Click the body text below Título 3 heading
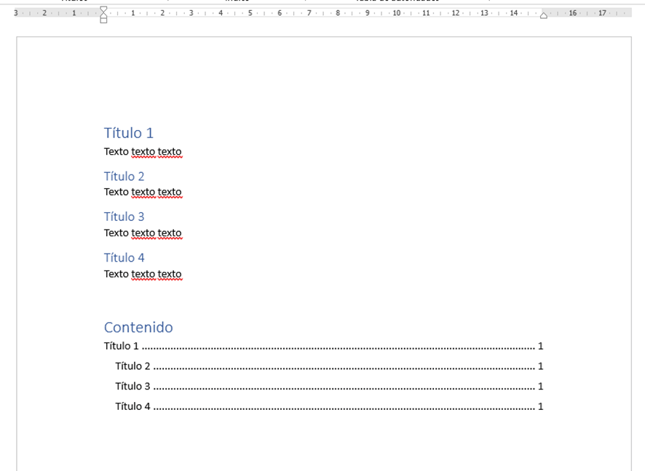Screen dimensions: 645x471 pos(143,233)
